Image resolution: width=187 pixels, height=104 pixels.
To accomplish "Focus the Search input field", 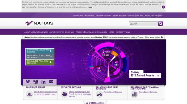I will [144, 24].
